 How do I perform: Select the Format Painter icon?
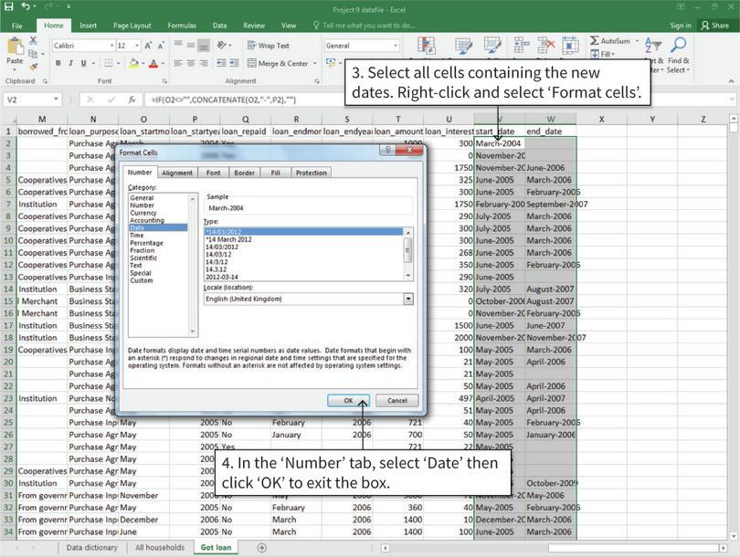click(32, 67)
